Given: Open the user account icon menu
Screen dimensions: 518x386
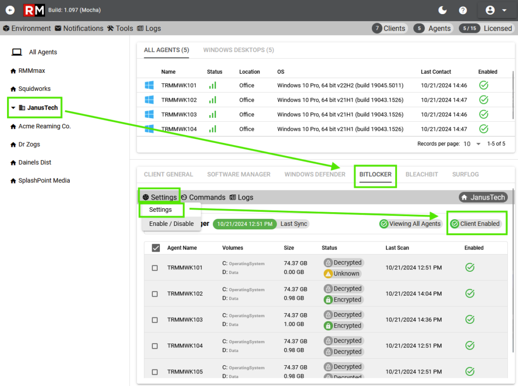Looking at the screenshot, I should pos(496,10).
